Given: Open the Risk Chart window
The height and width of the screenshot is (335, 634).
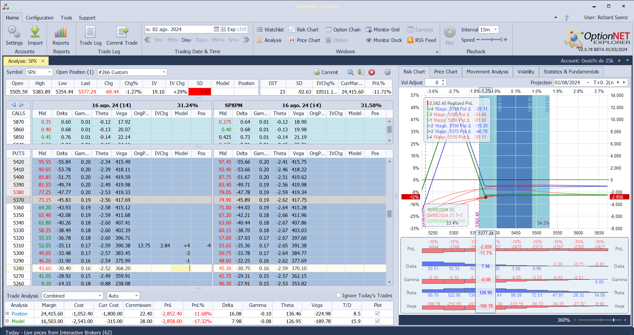Looking at the screenshot, I should 304,30.
